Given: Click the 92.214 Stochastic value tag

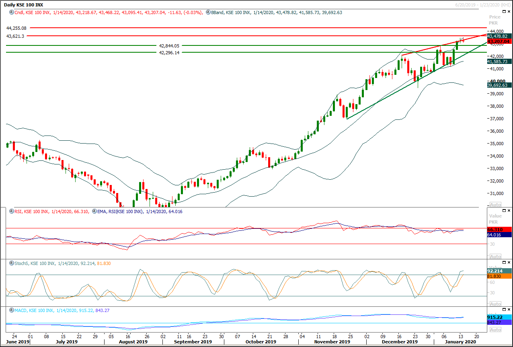Looking at the screenshot, I should 499,271.
